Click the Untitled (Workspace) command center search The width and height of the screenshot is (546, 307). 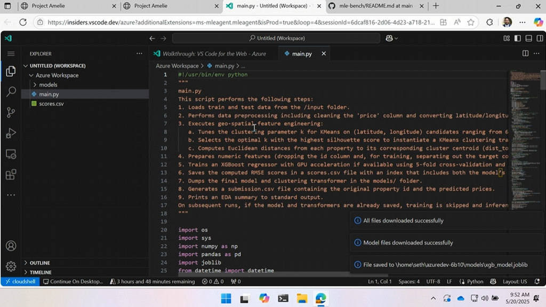[x=276, y=38]
